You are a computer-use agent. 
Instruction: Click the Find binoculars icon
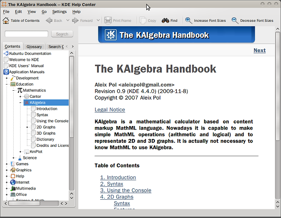tap(165, 21)
